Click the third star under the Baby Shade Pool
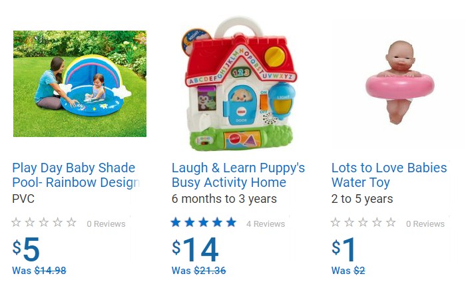Screen dimensions: 472x290 (x=44, y=223)
